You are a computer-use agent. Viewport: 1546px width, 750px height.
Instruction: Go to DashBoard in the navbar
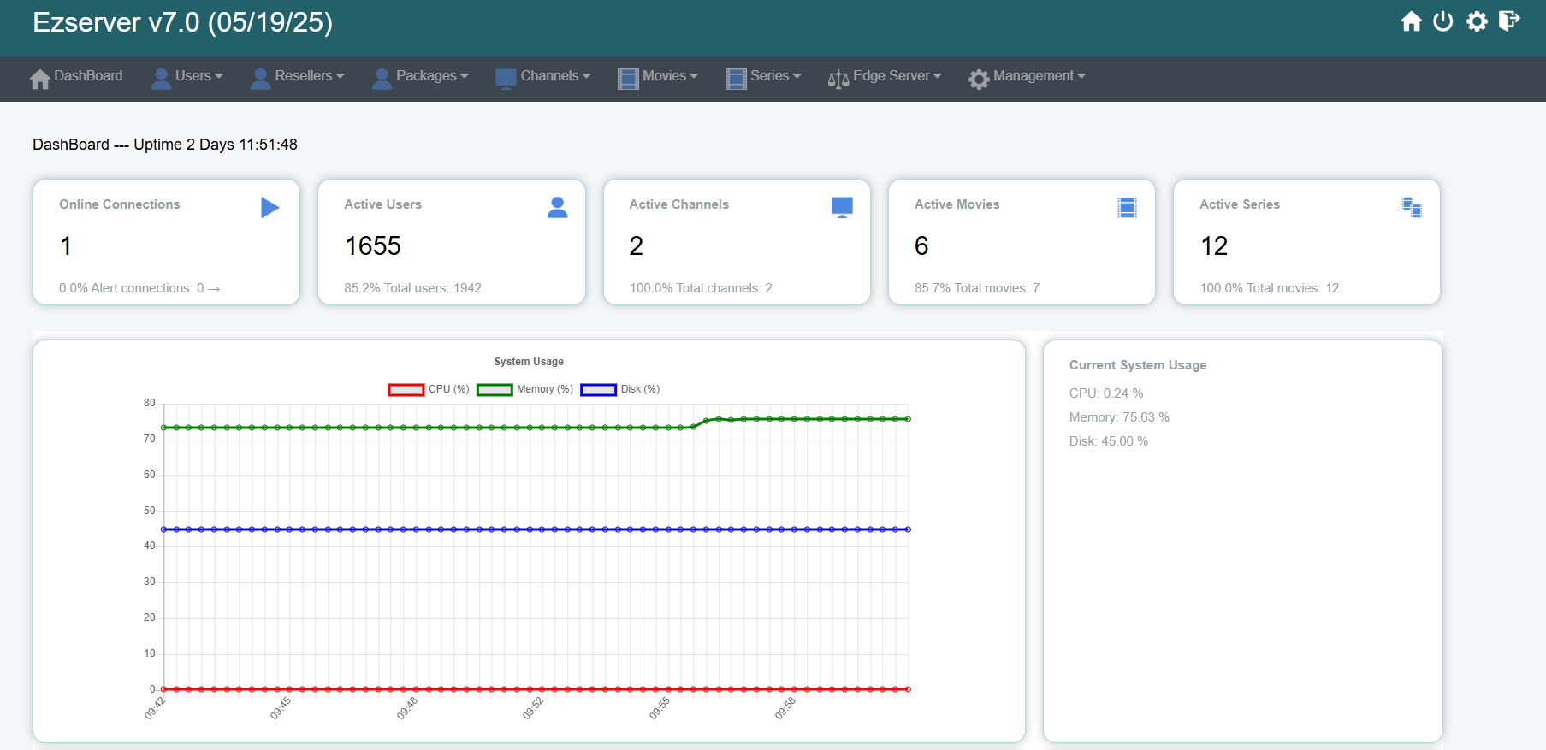tap(76, 76)
